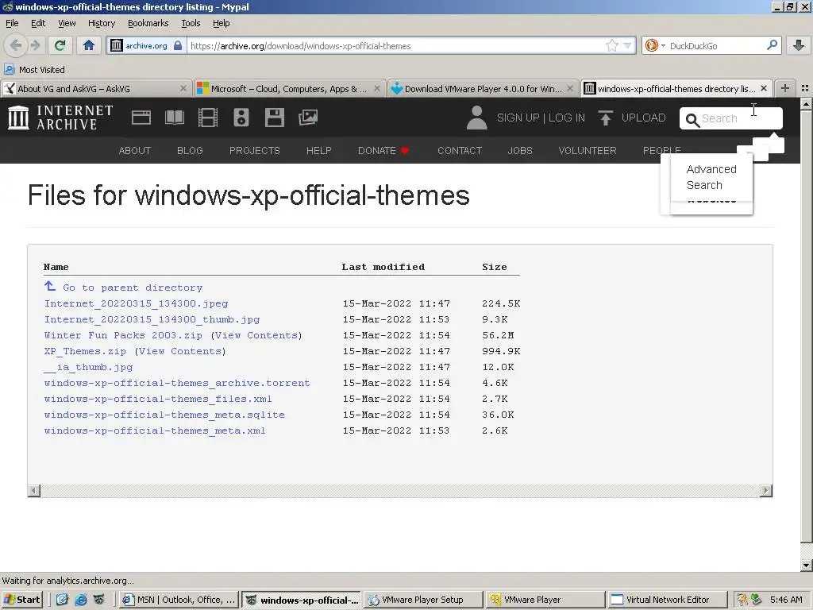This screenshot has width=813, height=610.
Task: Click the search magnifier in DuckDuckGo box
Action: [772, 45]
